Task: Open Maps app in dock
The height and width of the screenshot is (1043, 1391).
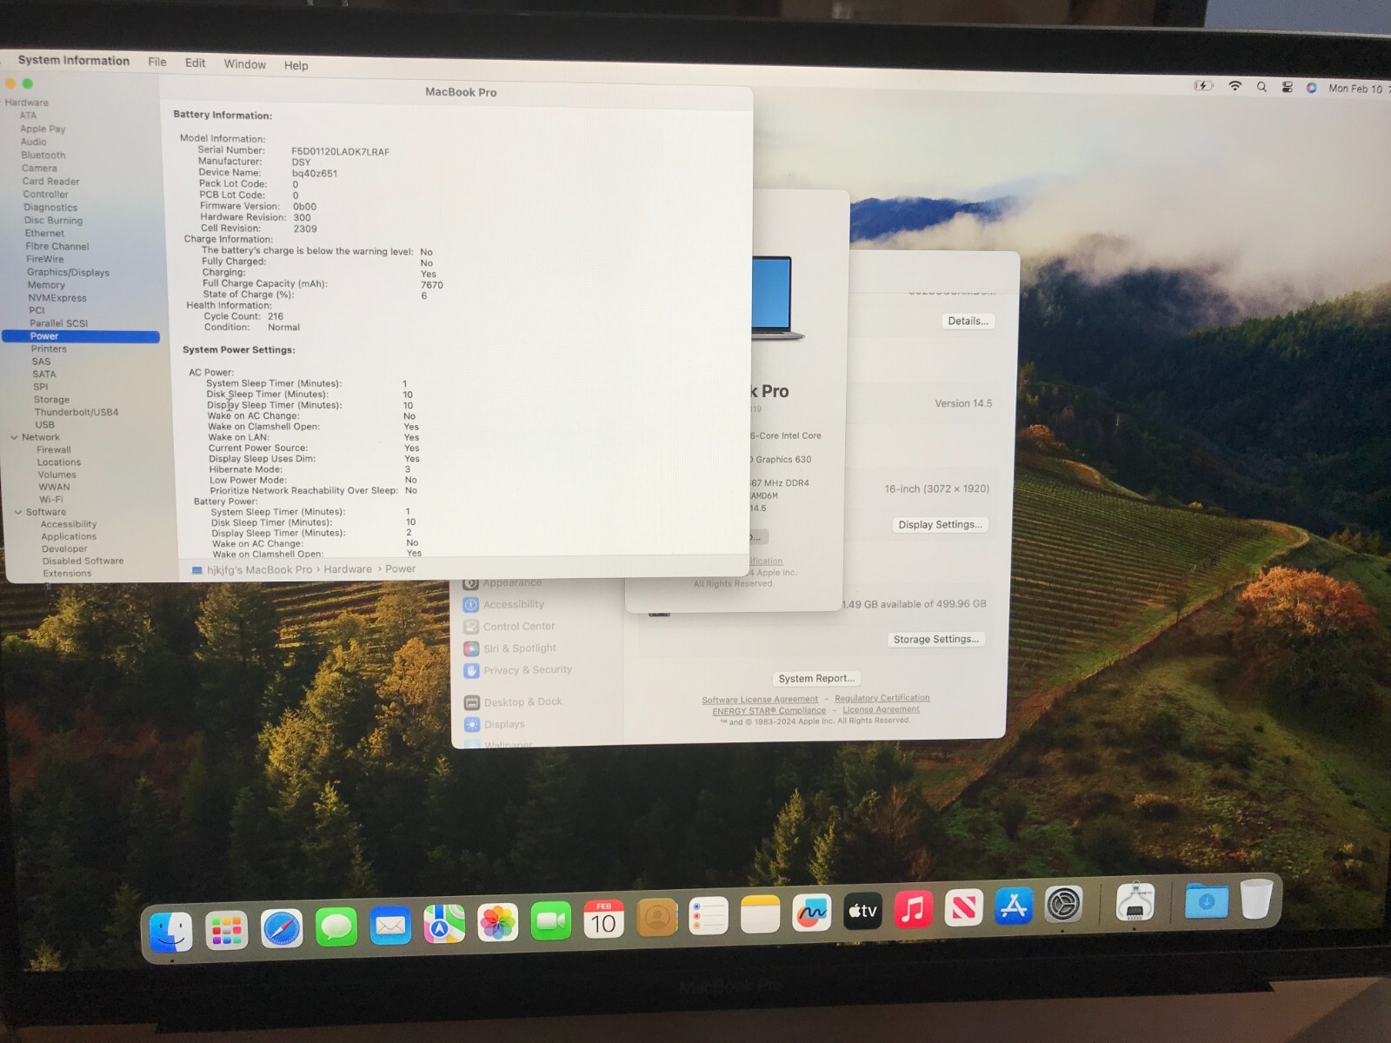Action: point(444,924)
